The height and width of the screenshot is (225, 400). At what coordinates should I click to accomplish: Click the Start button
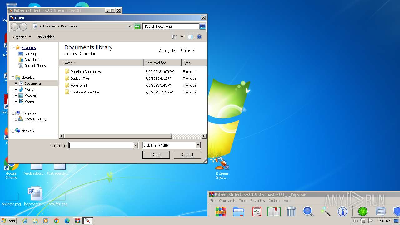(9, 221)
